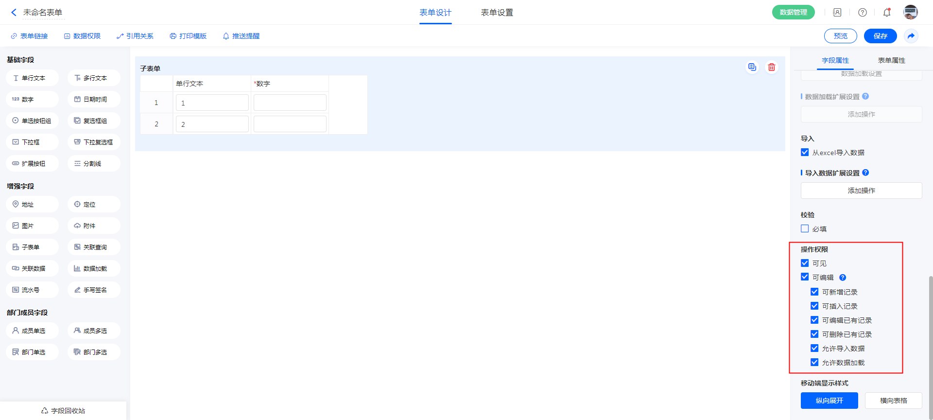
Task: Enable the 必填 checkbox
Action: (x=805, y=229)
